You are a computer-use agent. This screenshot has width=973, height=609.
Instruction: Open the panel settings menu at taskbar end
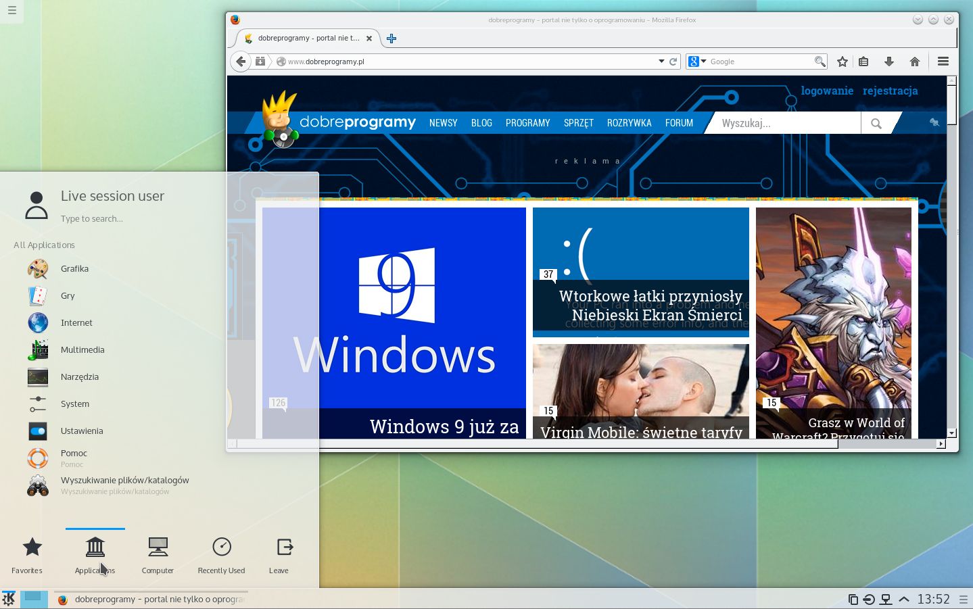point(964,599)
